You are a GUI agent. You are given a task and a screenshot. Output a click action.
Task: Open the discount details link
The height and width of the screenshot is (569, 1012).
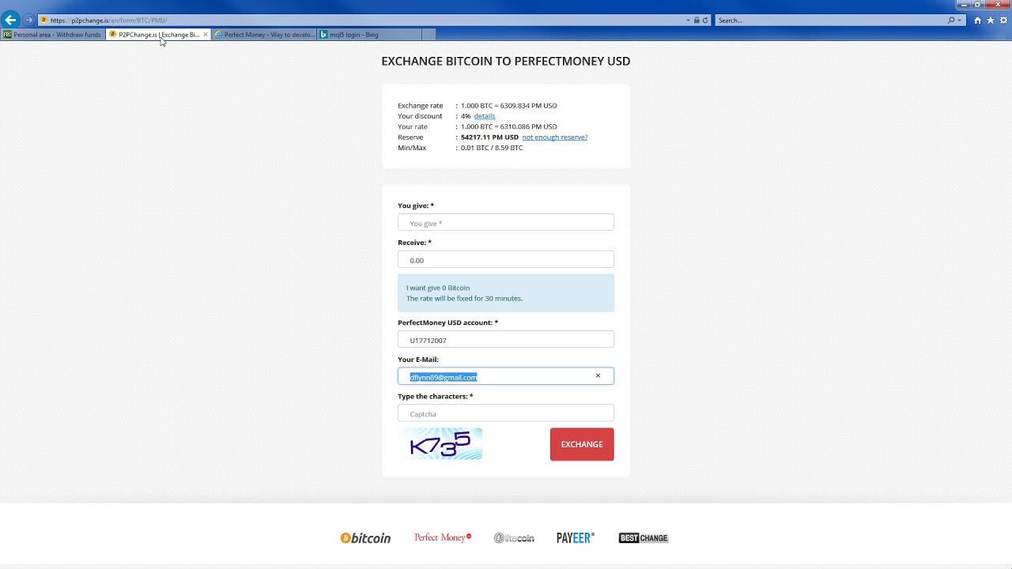(485, 116)
